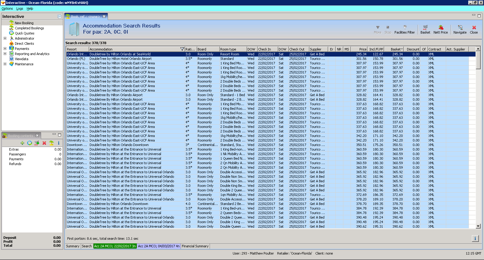The height and width of the screenshot is (260, 484).
Task: Click the Extras row in Booking contents
Action: click(32, 149)
